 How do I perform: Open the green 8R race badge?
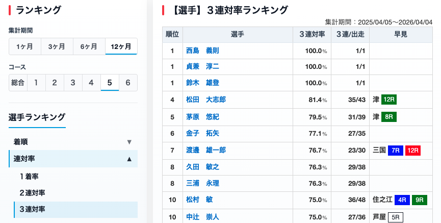tap(389, 117)
